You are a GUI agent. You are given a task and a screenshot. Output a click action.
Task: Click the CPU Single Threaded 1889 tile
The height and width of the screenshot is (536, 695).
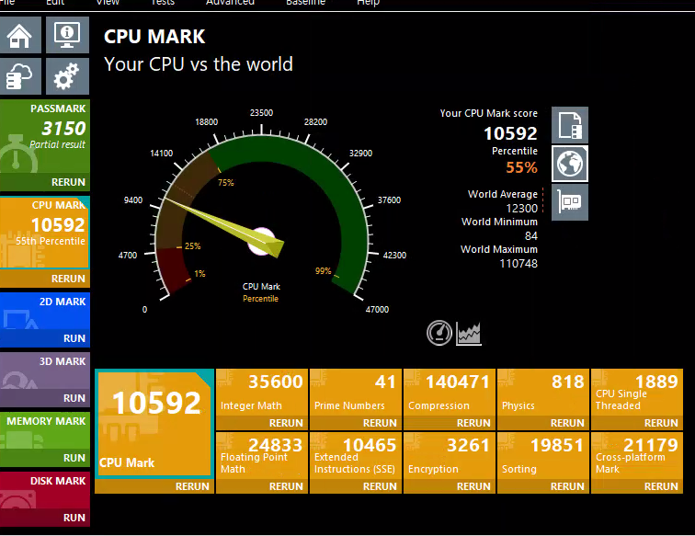click(x=637, y=393)
